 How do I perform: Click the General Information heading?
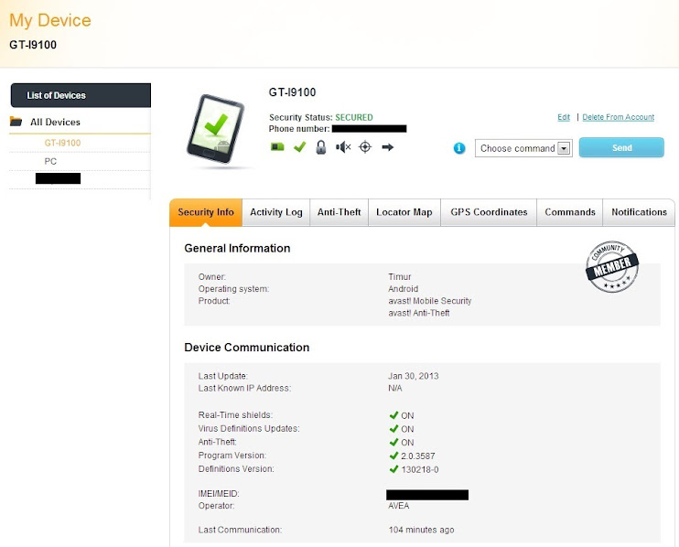click(x=237, y=248)
